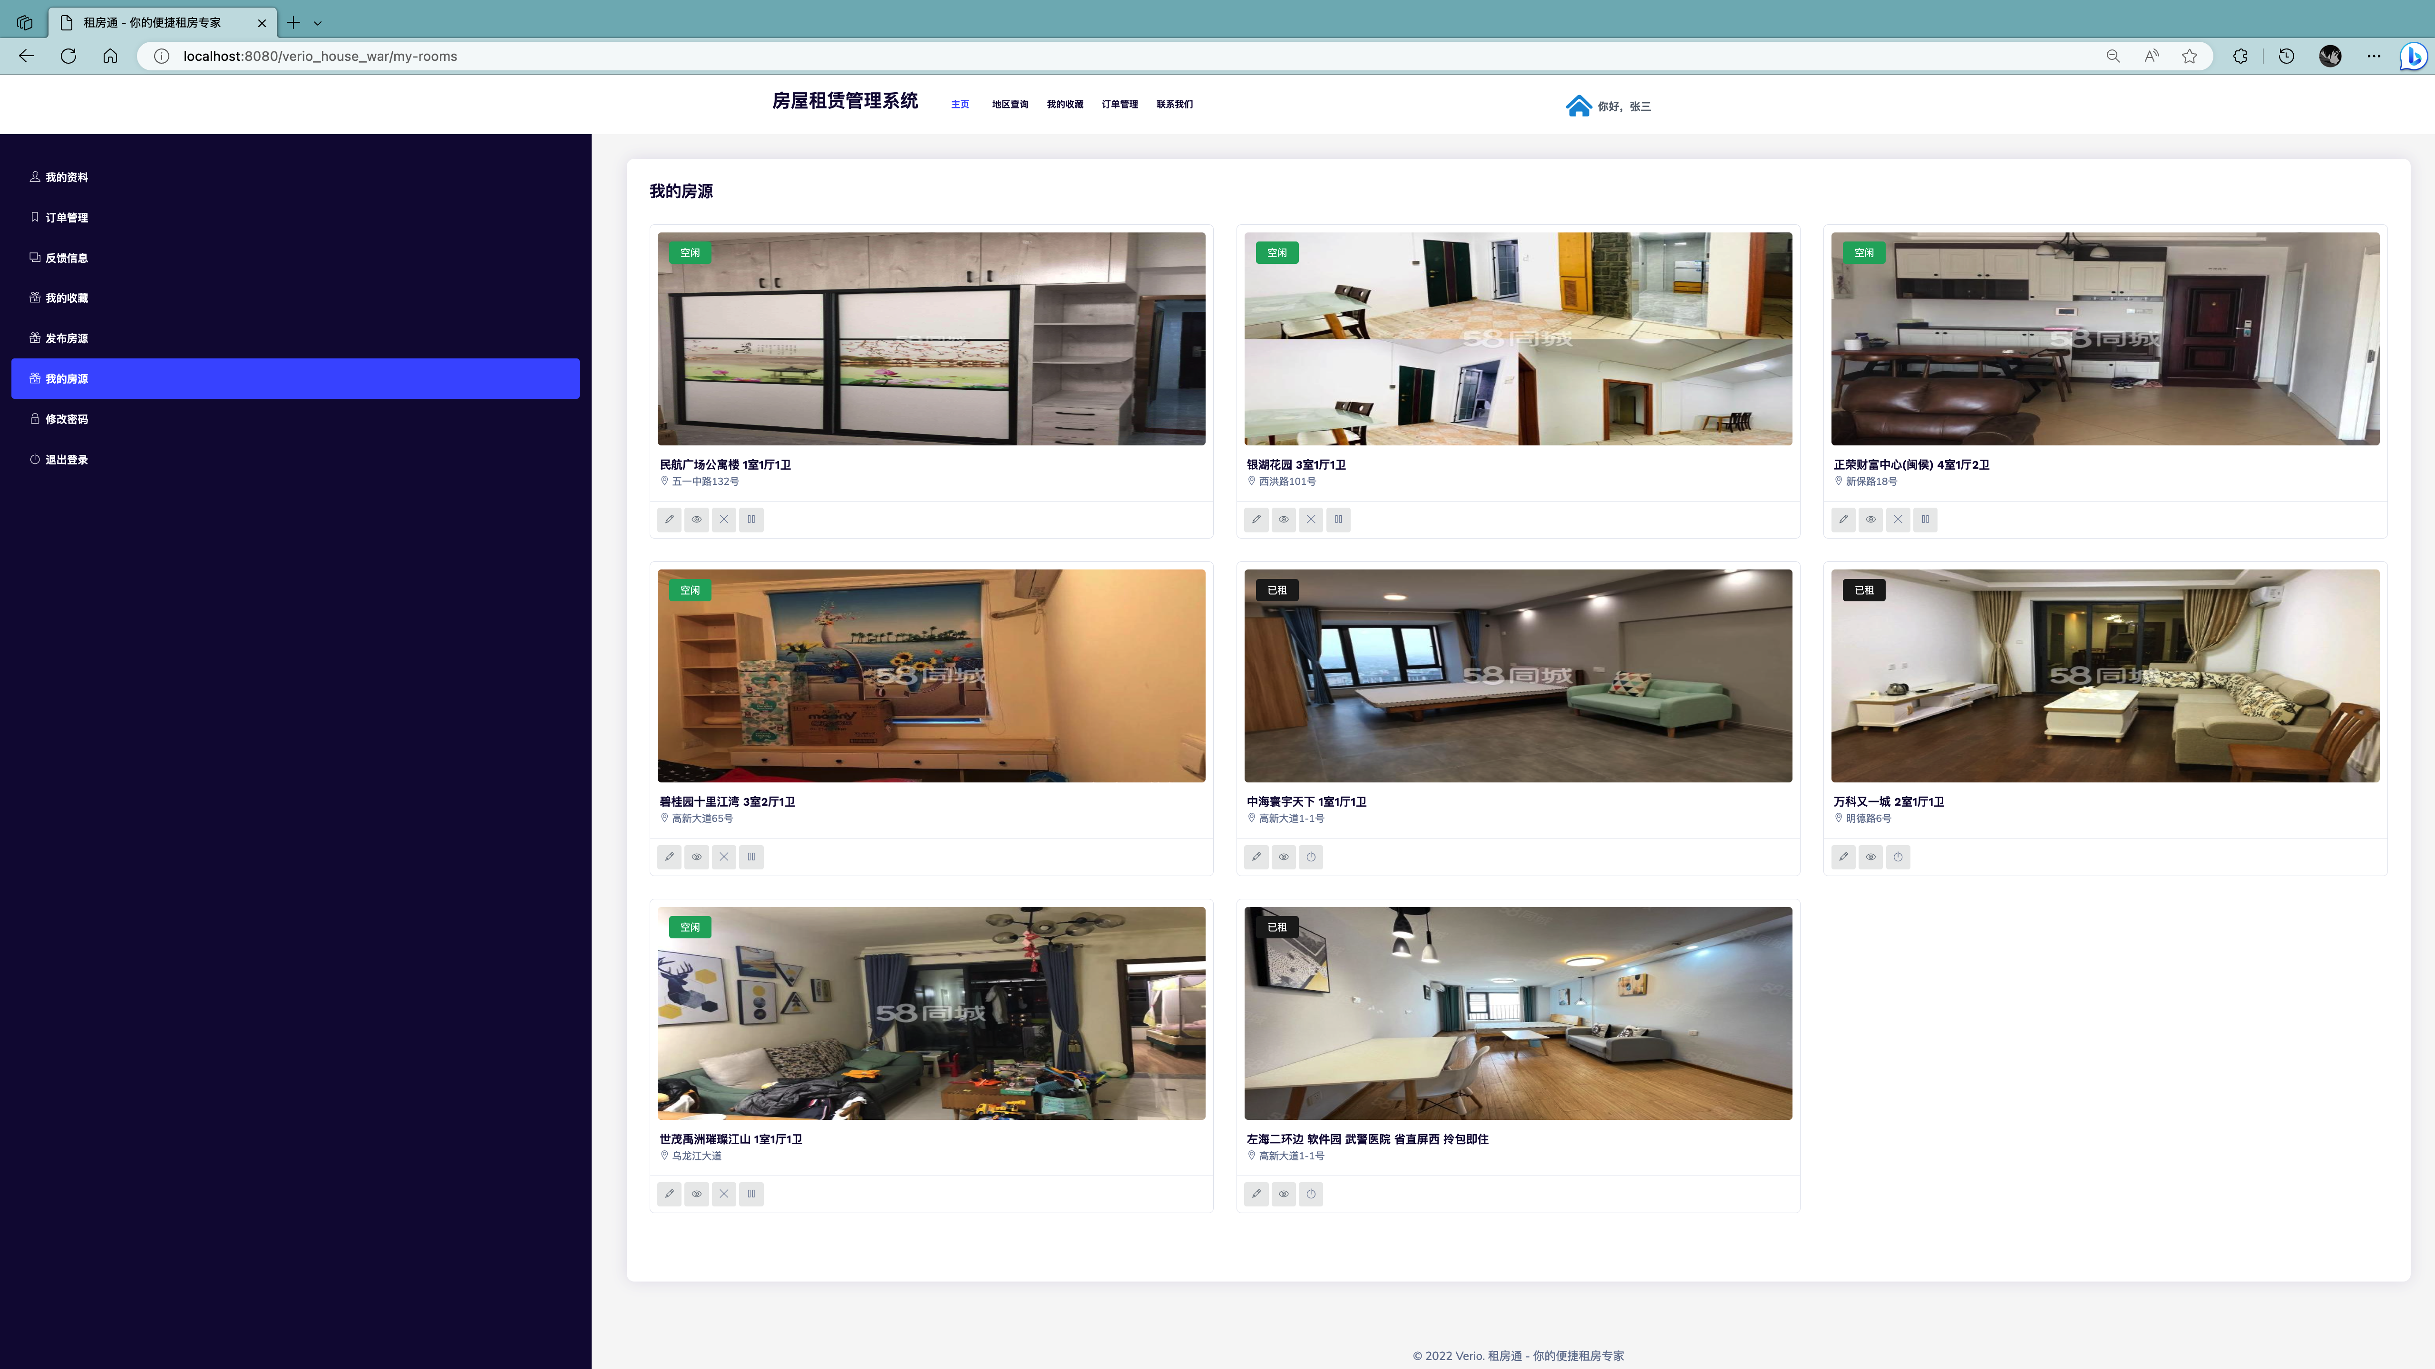Open the browser settings and more menu

tap(2373, 56)
